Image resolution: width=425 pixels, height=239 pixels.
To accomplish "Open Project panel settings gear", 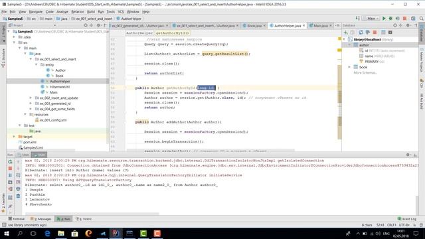I will pos(98,25).
